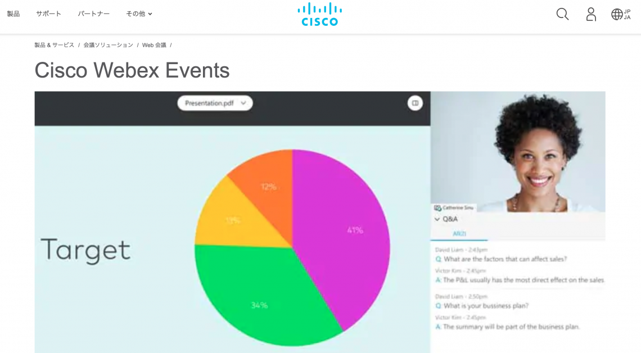Click question 'What are the factors that can affect sales?'
This screenshot has height=353, width=641.
pos(505,259)
